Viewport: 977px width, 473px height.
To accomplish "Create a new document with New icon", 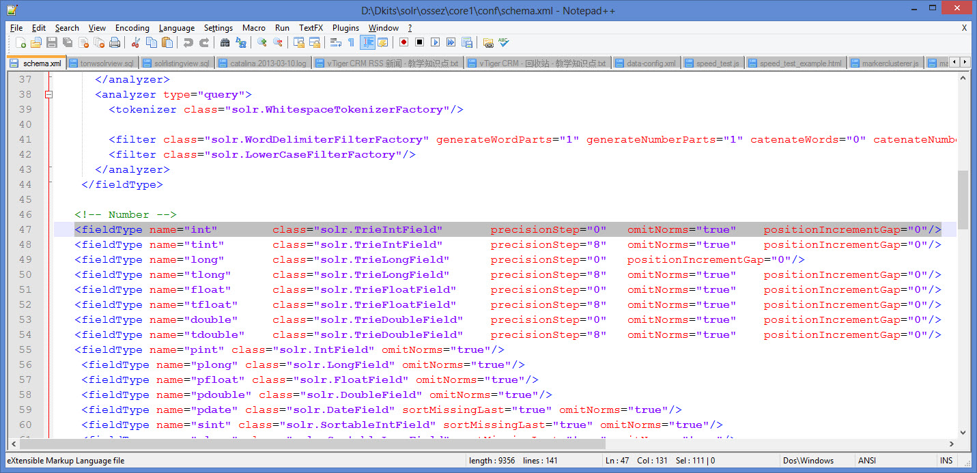I will click(x=20, y=42).
